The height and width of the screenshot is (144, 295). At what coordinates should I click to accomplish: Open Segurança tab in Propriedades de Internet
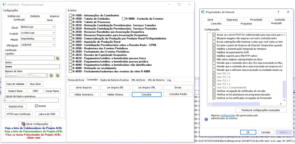[x=232, y=20]
